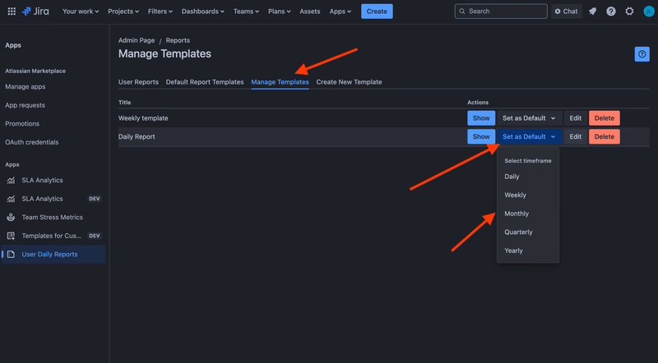Expand the Dashboards menu
This screenshot has height=363, width=658.
point(202,11)
